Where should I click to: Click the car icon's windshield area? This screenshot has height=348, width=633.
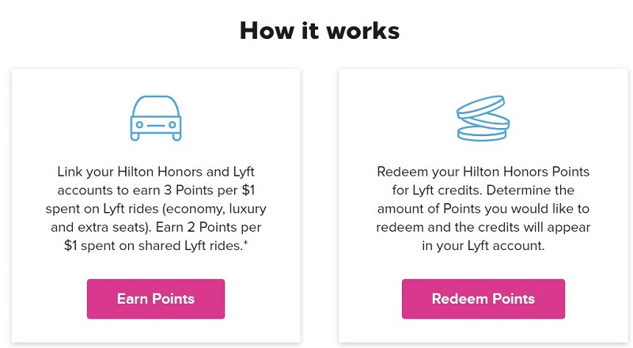pos(156,106)
